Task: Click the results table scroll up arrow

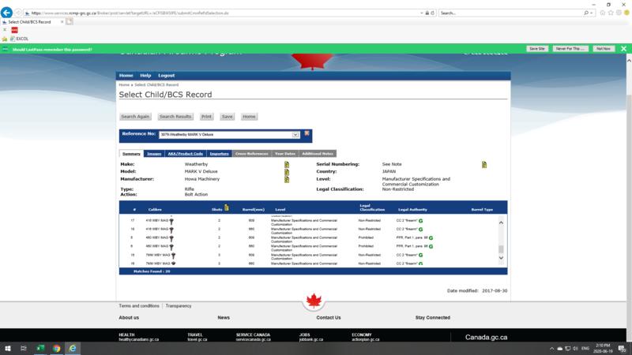Action: click(x=501, y=222)
